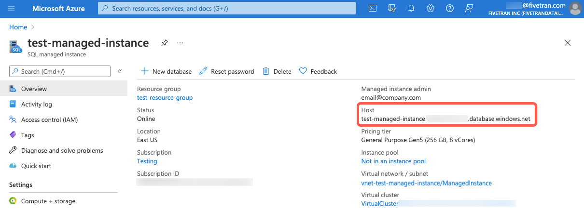Focus the sidebar Search (Cmd+/) field
The height and width of the screenshot is (211, 584).
pyautogui.click(x=60, y=71)
